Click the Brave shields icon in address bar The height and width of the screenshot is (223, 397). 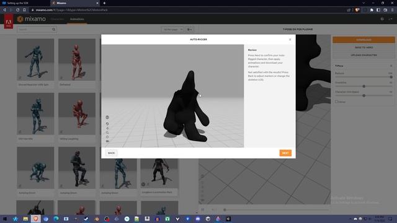pos(357,10)
